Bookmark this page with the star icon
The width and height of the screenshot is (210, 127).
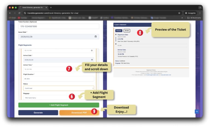tap(179, 13)
